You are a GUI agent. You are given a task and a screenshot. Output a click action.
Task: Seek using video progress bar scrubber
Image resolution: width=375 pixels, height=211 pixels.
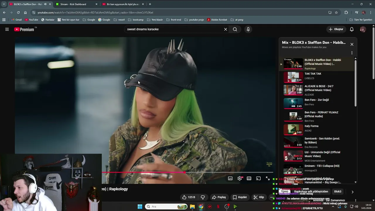pos(184,172)
